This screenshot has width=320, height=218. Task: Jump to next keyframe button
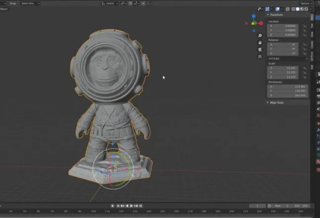tap(136, 206)
